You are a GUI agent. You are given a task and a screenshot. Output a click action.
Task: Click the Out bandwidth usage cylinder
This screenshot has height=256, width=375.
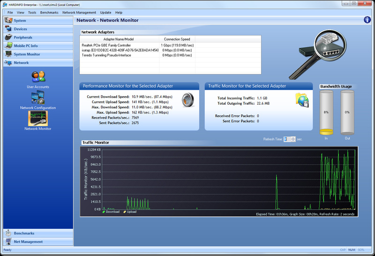[x=347, y=113]
